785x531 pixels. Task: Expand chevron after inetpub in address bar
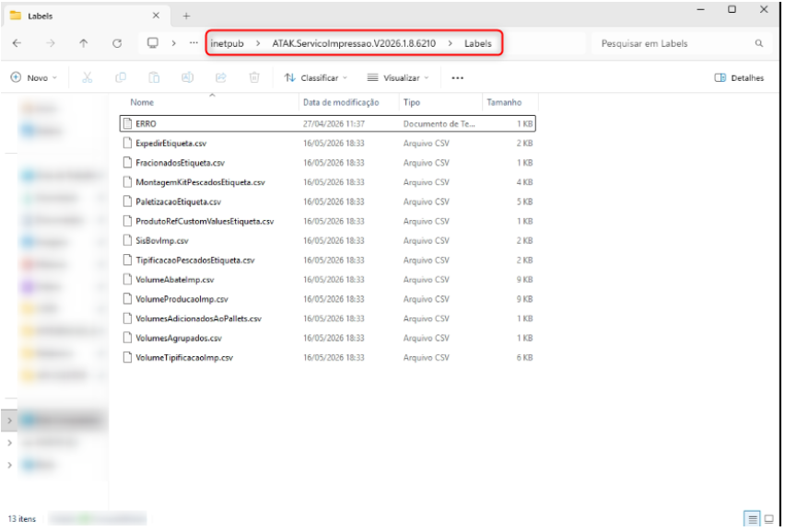(x=258, y=43)
